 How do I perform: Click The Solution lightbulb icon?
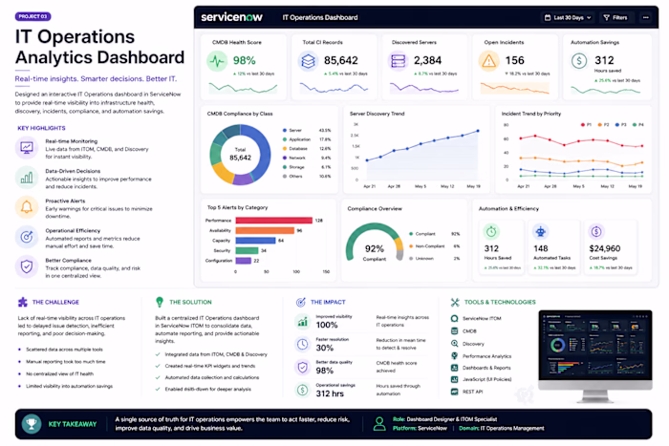(x=160, y=302)
